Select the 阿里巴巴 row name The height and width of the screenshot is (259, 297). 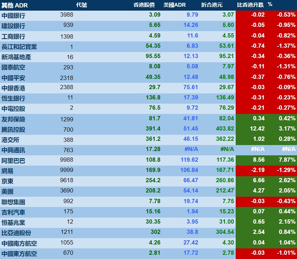tap(13, 161)
